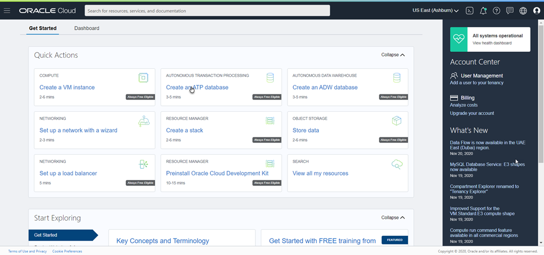Select Get Started in Start Exploring sidebar
The width and height of the screenshot is (544, 255).
point(63,235)
